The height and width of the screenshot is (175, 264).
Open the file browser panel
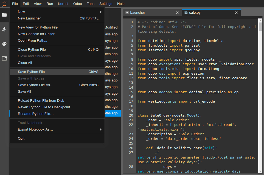point(4,15)
